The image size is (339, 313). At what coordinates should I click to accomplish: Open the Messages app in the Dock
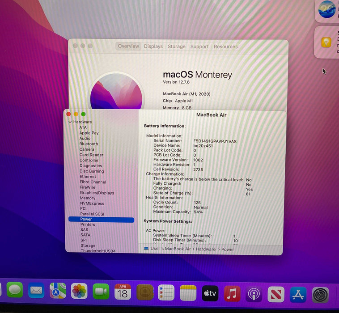click(x=15, y=290)
